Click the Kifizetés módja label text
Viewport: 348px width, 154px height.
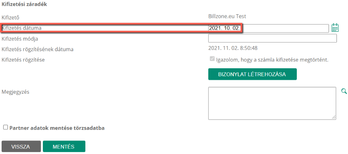[20, 38]
